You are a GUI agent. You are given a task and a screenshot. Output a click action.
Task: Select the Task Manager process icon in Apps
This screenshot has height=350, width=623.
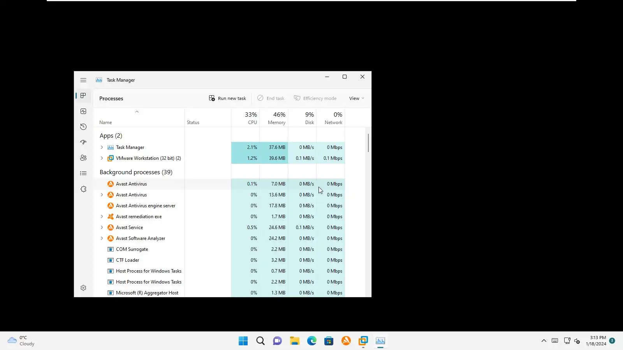111,147
